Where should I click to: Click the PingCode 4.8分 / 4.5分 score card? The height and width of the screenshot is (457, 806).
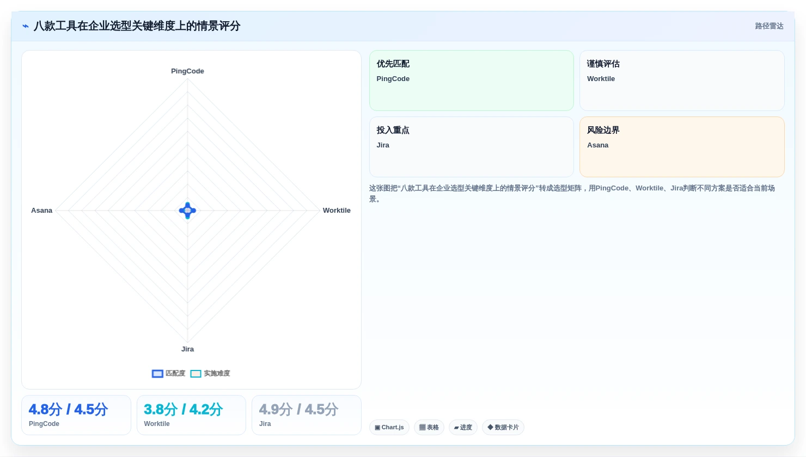click(x=76, y=415)
